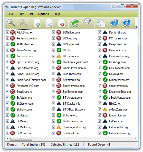143x152 pixels.
Task: Click the orange warning icon beside eMacZone.com
Action: [105, 109]
